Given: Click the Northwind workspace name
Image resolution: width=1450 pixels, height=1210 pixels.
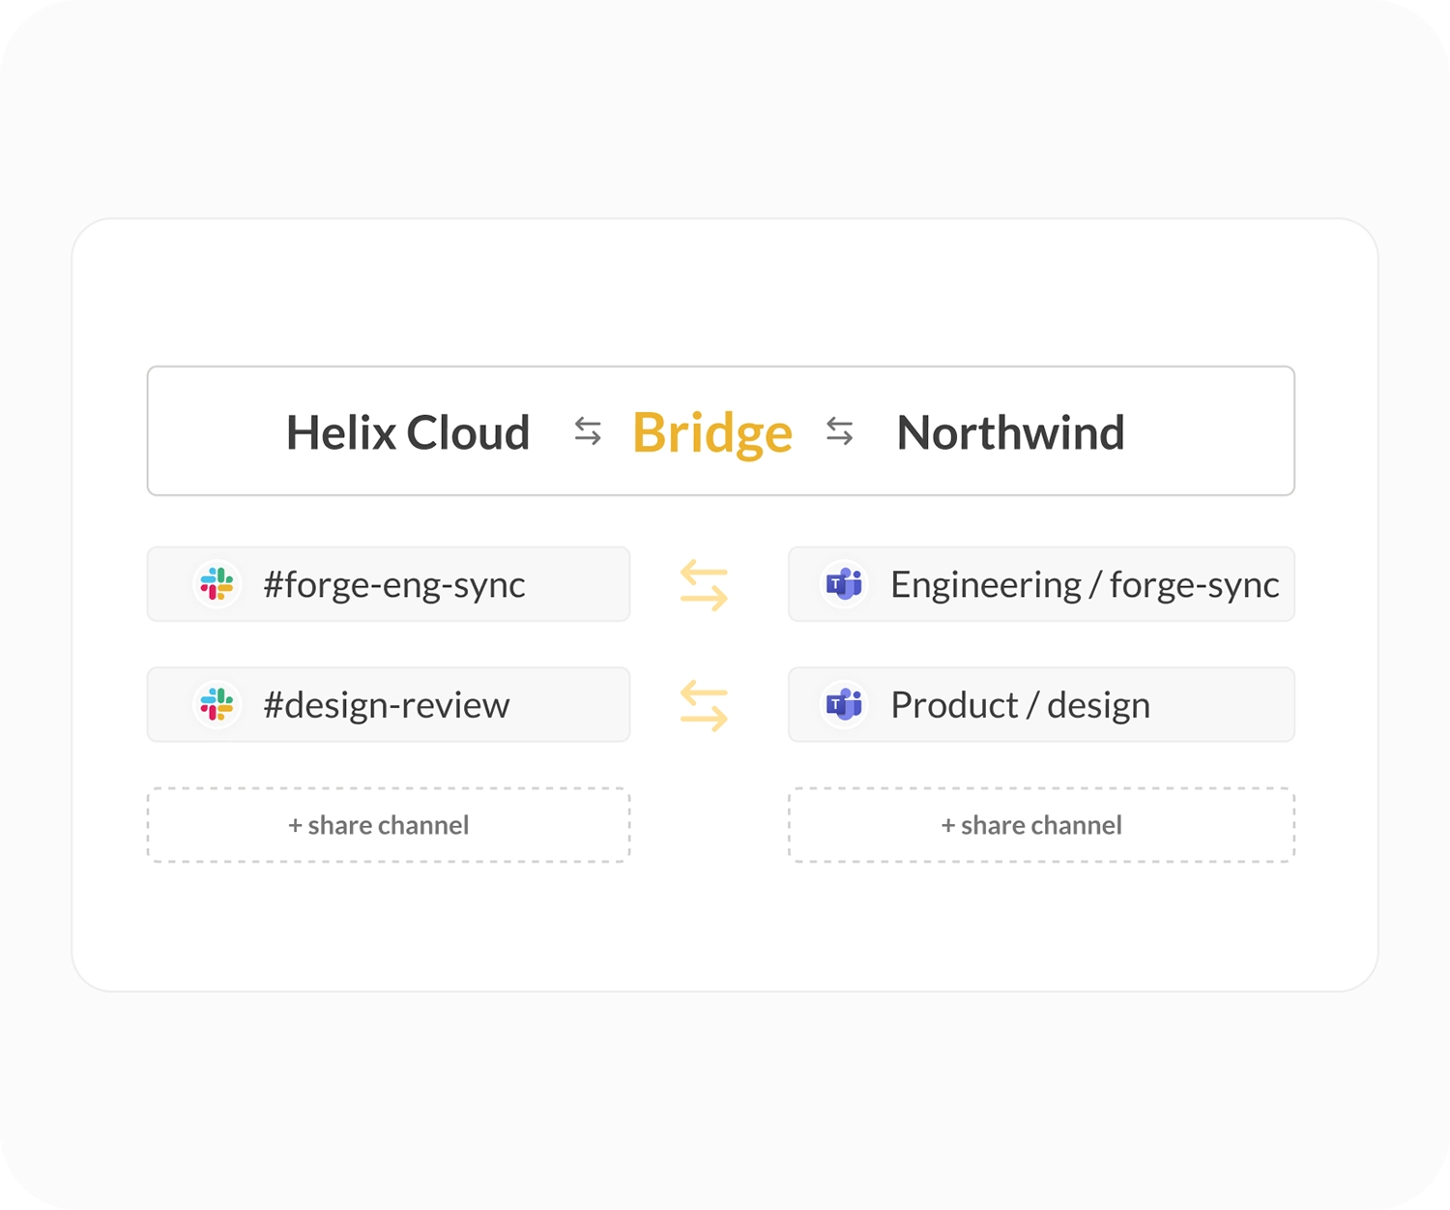Looking at the screenshot, I should [x=1011, y=432].
